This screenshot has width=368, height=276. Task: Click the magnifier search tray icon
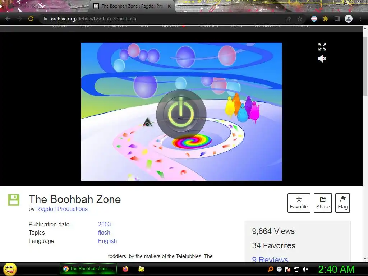271,269
